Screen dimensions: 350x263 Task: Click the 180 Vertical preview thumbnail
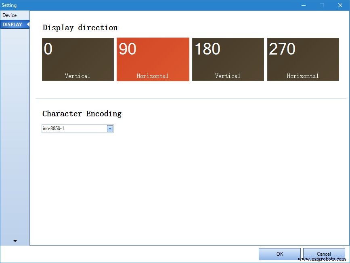(x=228, y=59)
